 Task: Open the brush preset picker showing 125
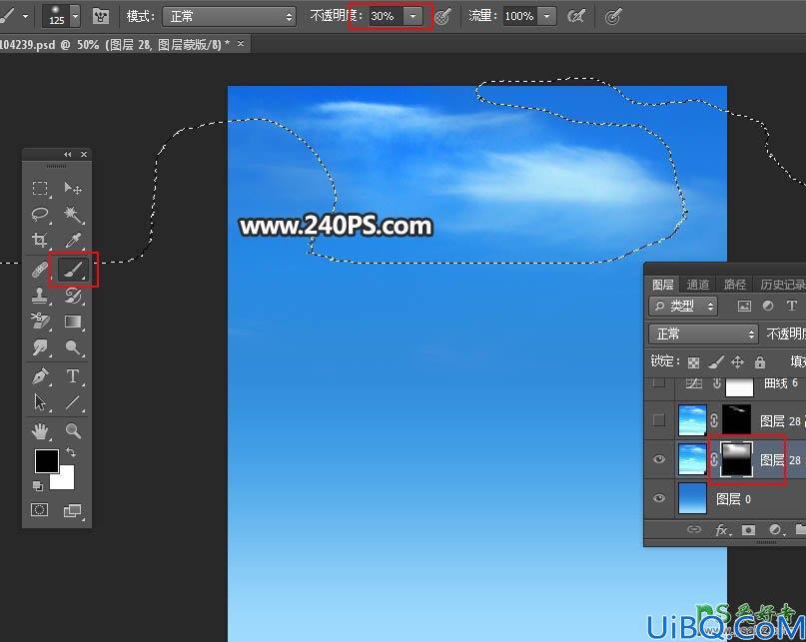coord(61,16)
